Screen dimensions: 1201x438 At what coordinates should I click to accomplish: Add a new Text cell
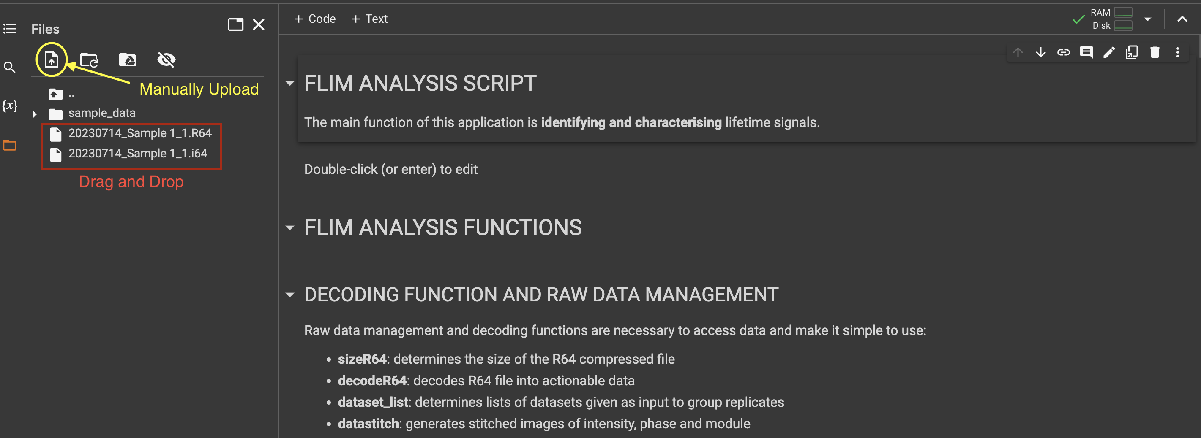[x=369, y=19]
